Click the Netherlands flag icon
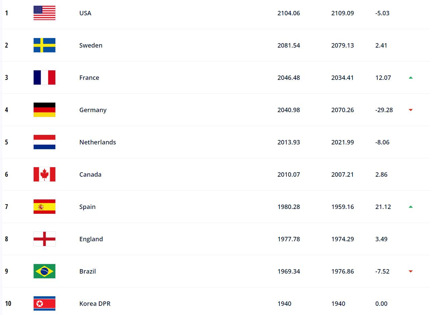The width and height of the screenshot is (430, 315). pos(44,142)
